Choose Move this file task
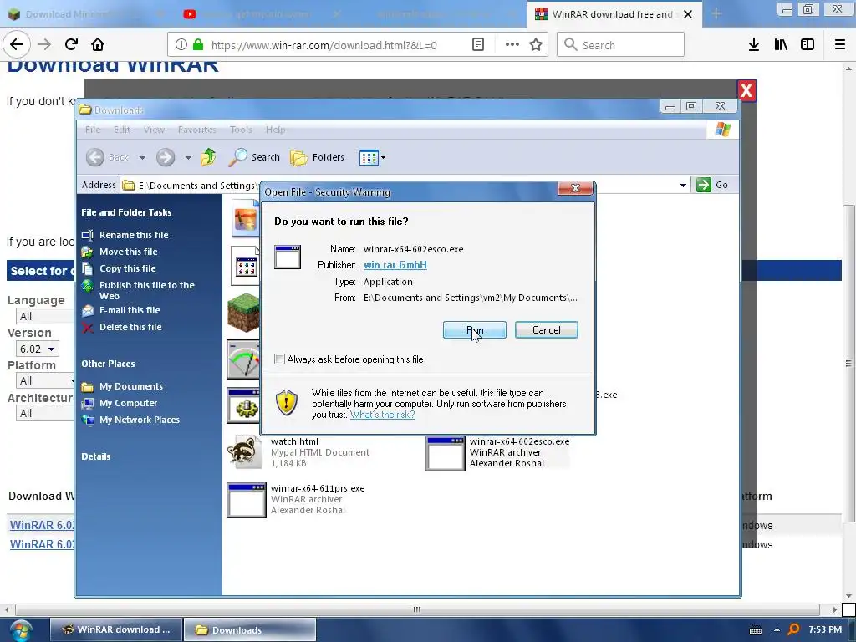 pyautogui.click(x=128, y=252)
